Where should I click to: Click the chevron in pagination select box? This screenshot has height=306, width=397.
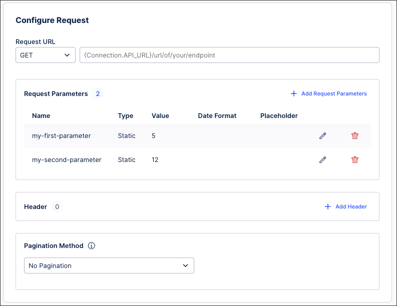(186, 265)
